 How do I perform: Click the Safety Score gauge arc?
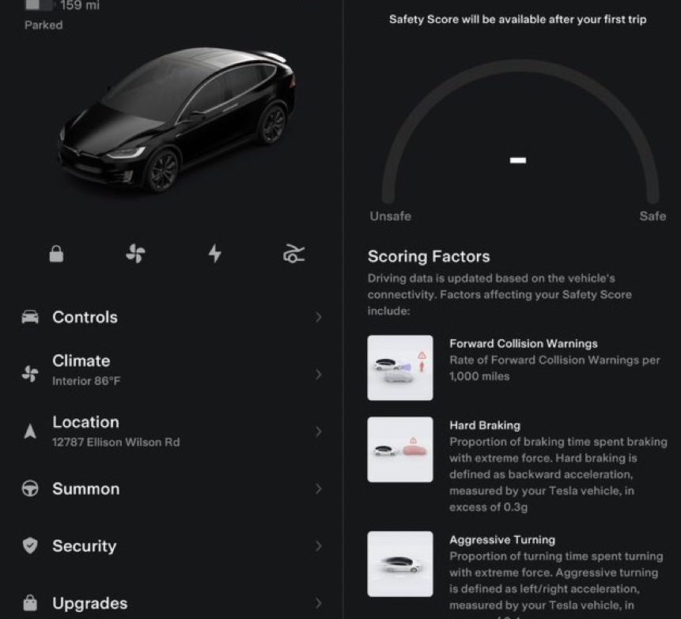point(520,131)
